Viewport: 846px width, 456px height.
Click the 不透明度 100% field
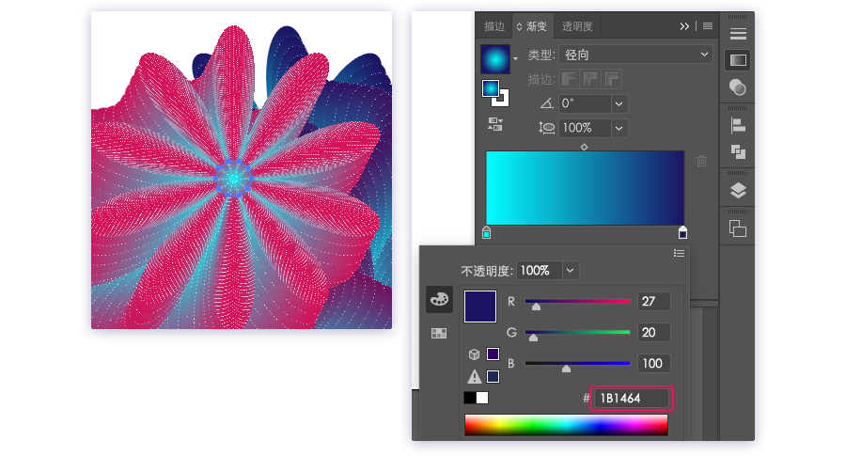pyautogui.click(x=539, y=271)
